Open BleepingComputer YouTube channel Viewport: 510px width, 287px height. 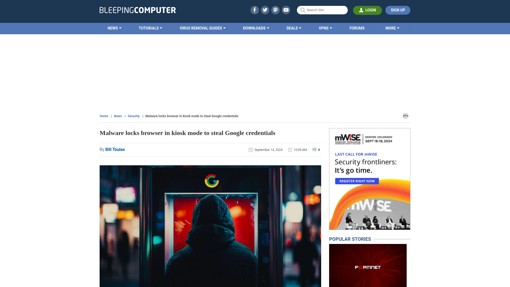286,10
